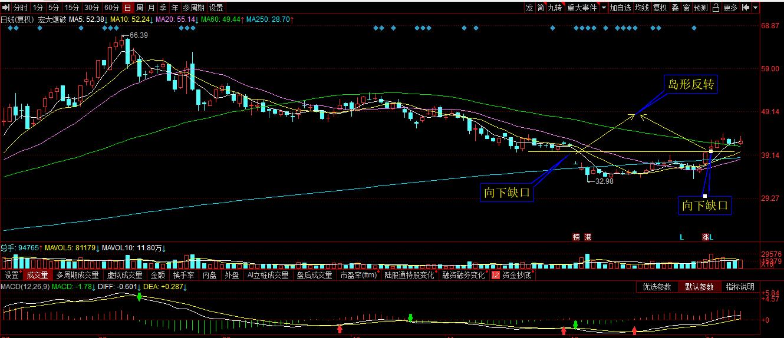Select the 成交量 volume indicator tab

37,275
